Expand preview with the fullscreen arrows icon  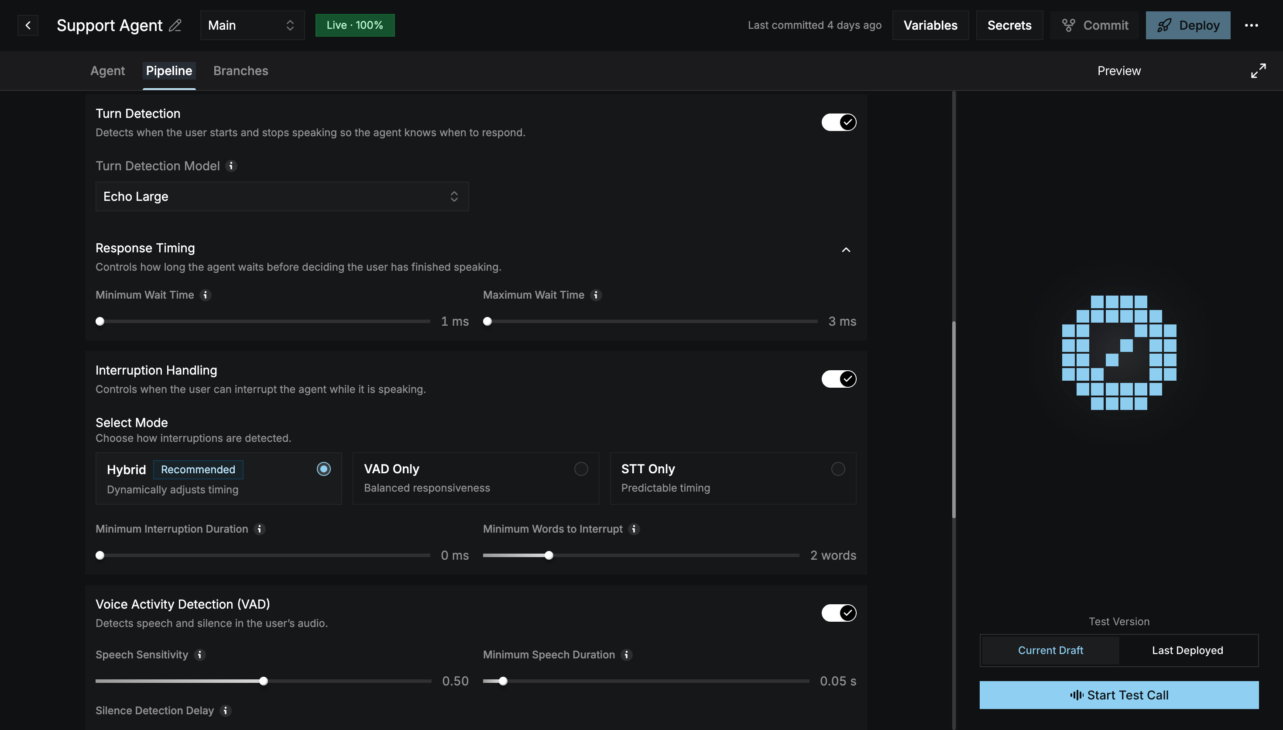1258,71
